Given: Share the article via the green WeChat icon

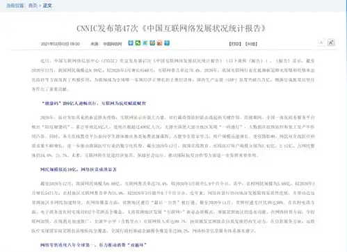Looking at the screenshot, I should [138, 43].
